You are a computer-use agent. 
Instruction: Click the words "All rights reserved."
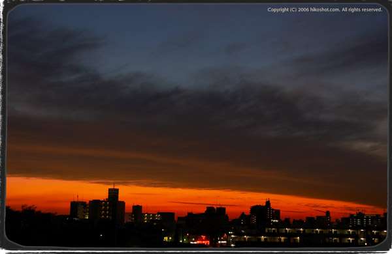pyautogui.click(x=362, y=10)
